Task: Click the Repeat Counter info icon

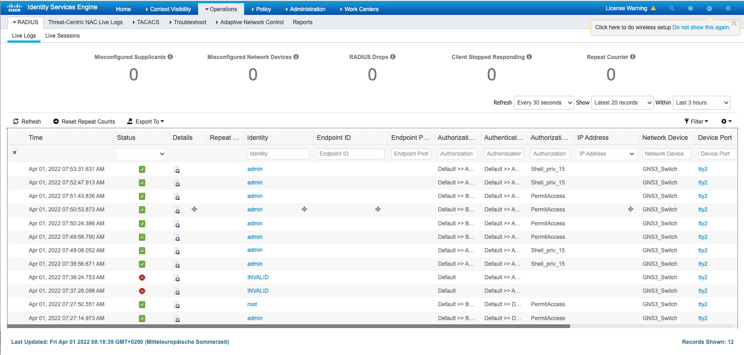Action: 633,57
